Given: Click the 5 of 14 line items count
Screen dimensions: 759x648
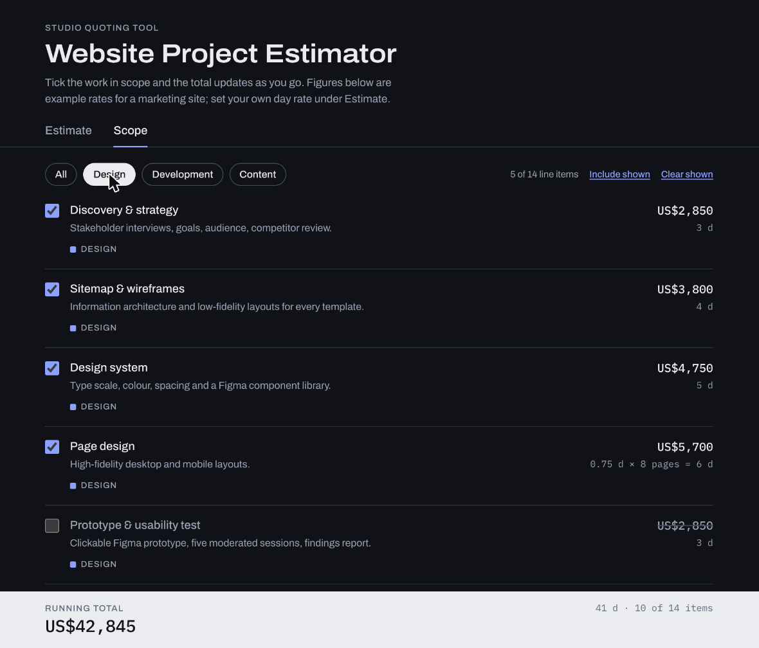Looking at the screenshot, I should pyautogui.click(x=544, y=174).
